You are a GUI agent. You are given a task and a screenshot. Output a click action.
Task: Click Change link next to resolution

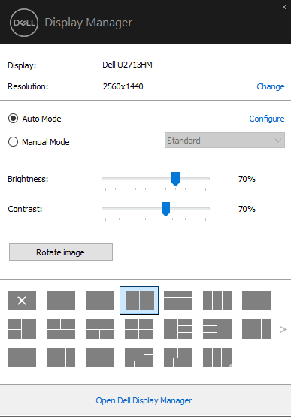pos(271,86)
